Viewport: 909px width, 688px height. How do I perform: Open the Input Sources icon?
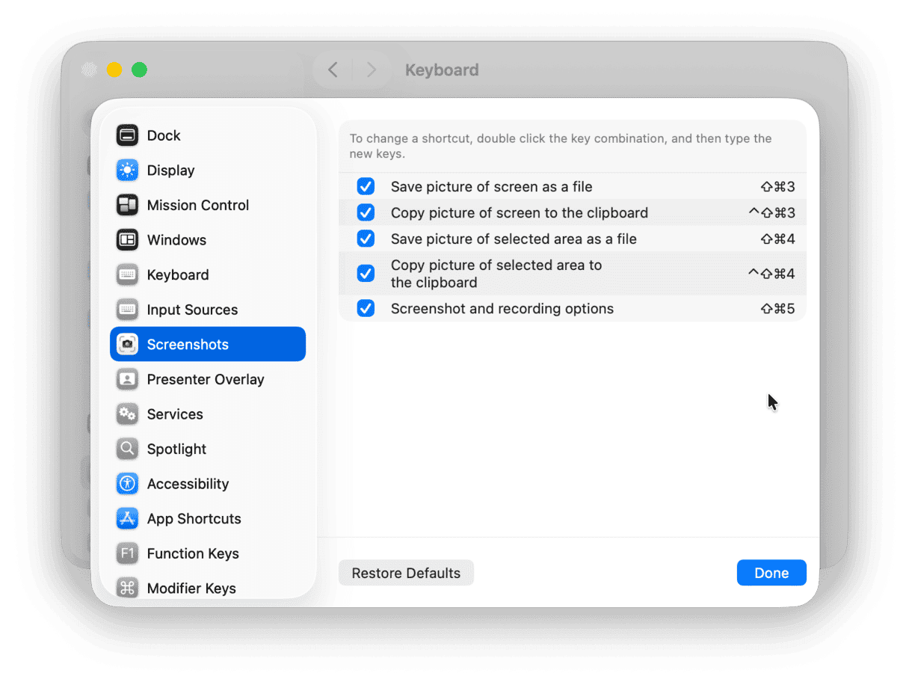pos(127,309)
